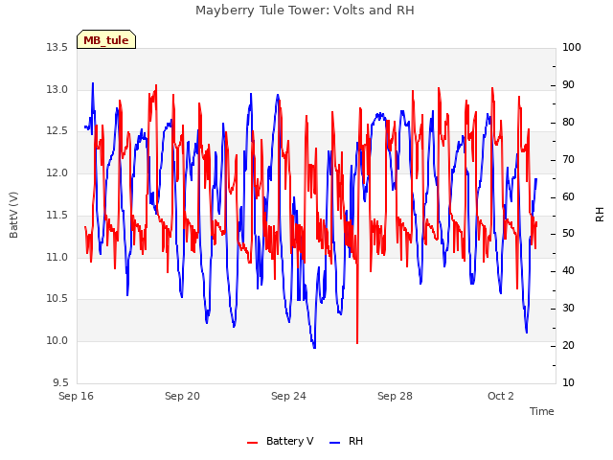Click the 90 right-axis tick label
Image resolution: width=613 pixels, height=460 pixels.
click(568, 85)
